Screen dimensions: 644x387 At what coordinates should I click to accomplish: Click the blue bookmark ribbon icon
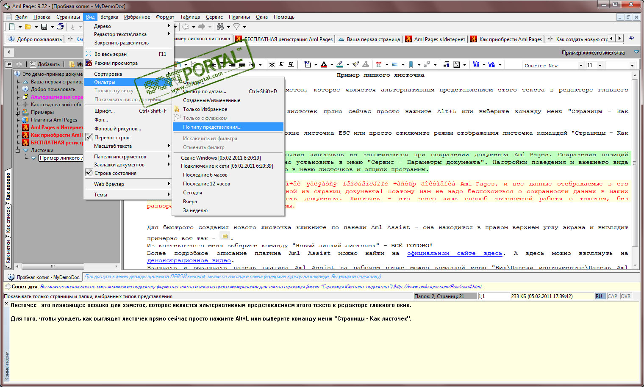pyautogui.click(x=411, y=64)
